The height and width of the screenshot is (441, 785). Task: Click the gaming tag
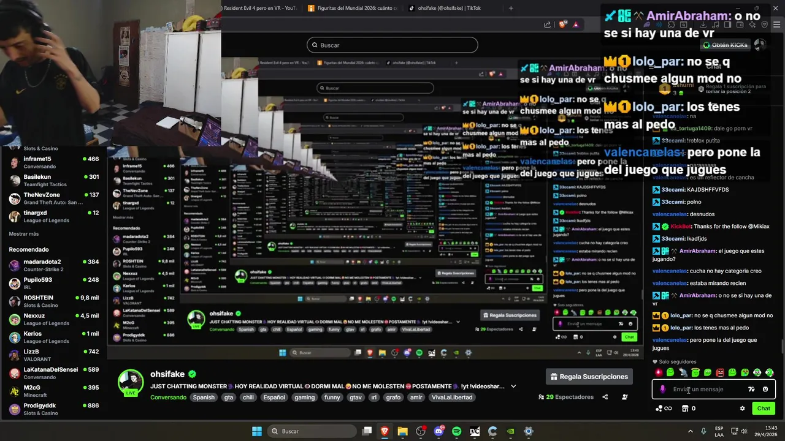click(304, 398)
